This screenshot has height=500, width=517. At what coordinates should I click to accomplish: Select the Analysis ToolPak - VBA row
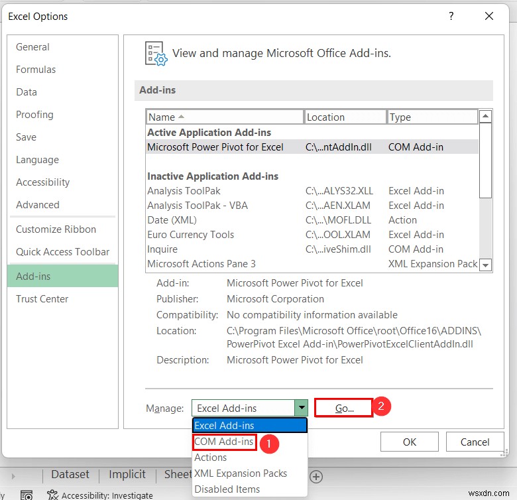pos(312,206)
